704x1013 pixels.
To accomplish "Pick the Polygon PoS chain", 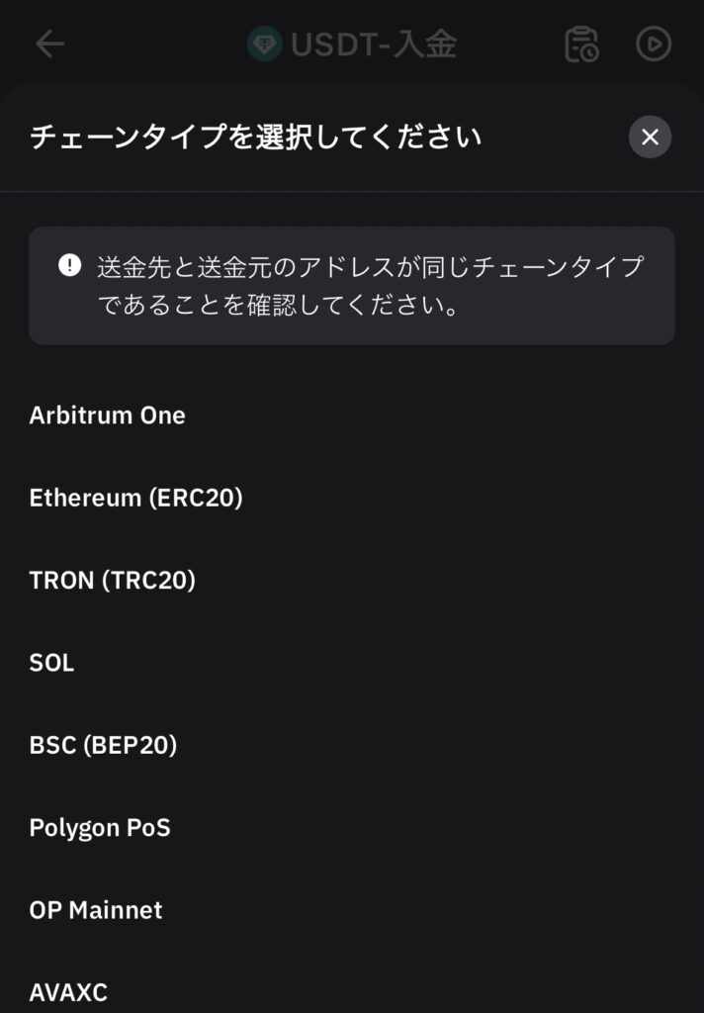I will 352,828.
